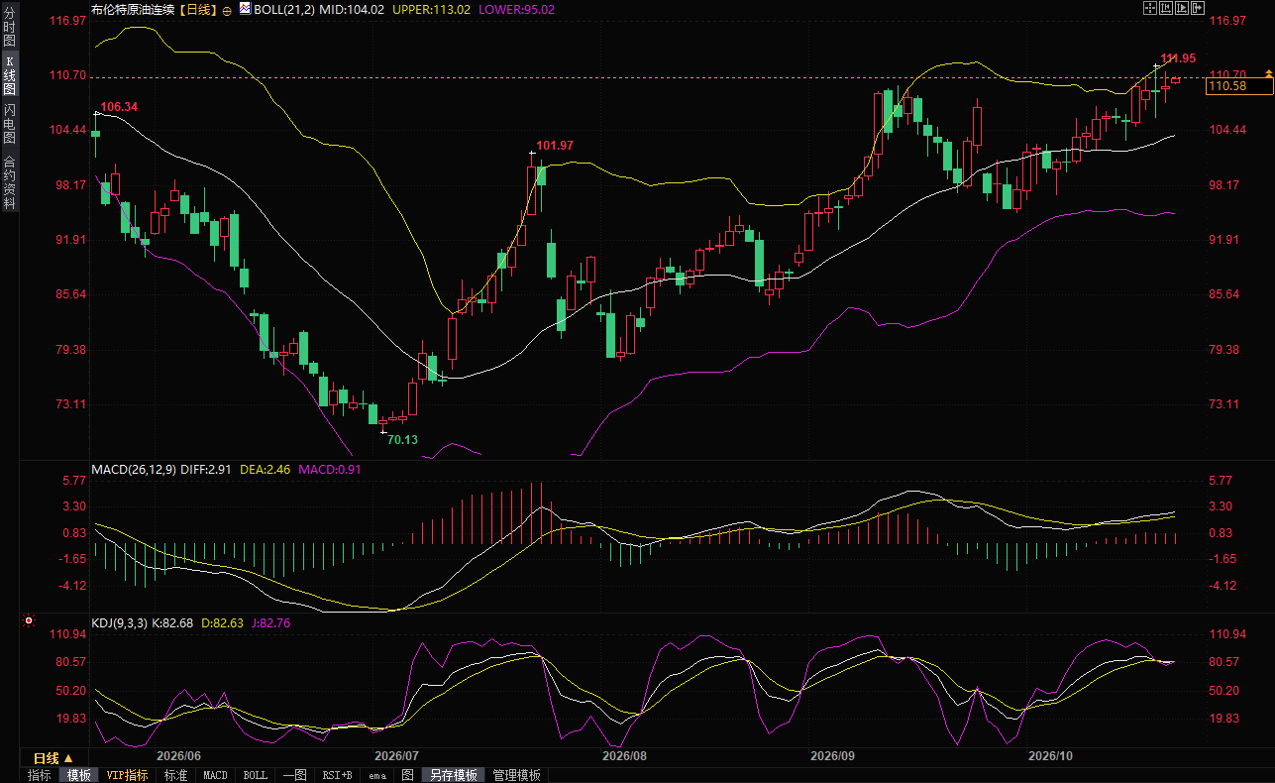Click the orange price alert arrow icon
Image resolution: width=1275 pixels, height=783 pixels.
coord(1268,74)
